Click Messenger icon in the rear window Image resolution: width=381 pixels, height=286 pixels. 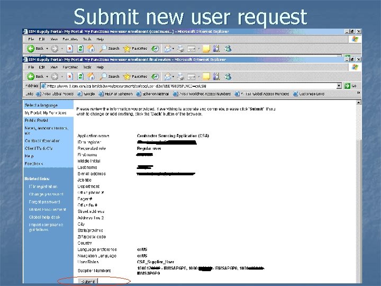point(228,49)
